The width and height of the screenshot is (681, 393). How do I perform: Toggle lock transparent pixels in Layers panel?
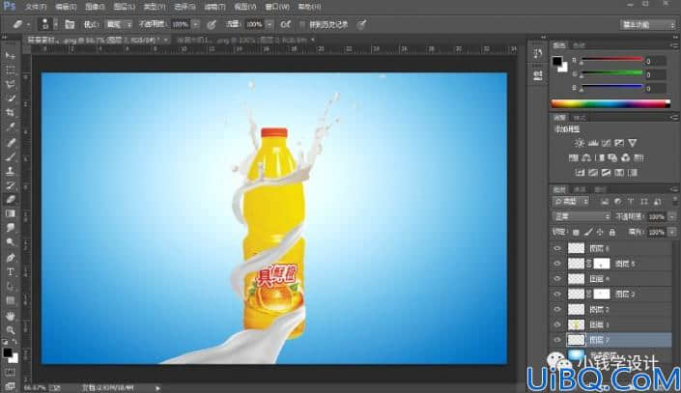576,233
